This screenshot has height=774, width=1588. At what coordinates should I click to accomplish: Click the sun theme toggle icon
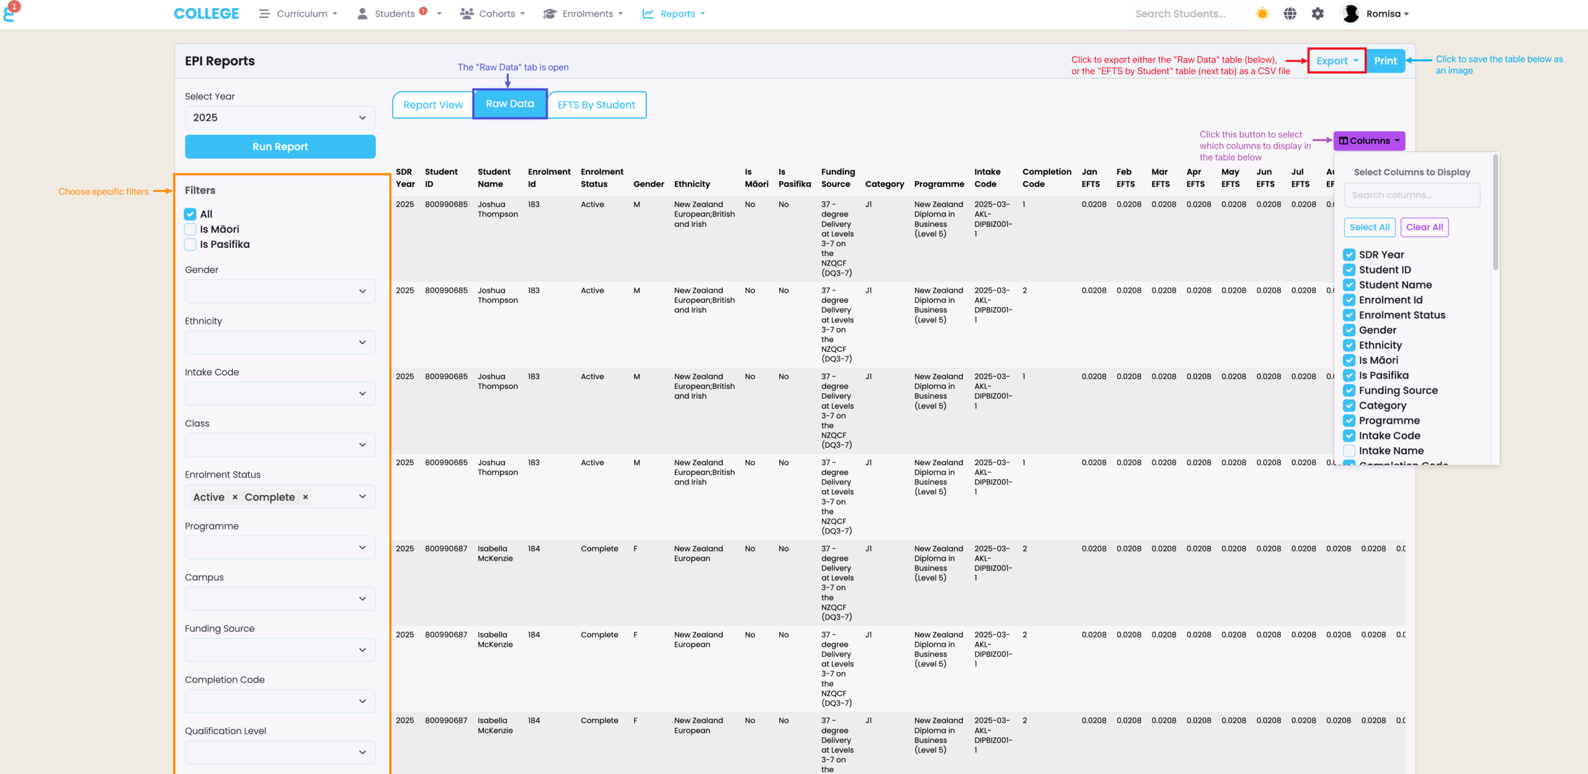point(1262,14)
